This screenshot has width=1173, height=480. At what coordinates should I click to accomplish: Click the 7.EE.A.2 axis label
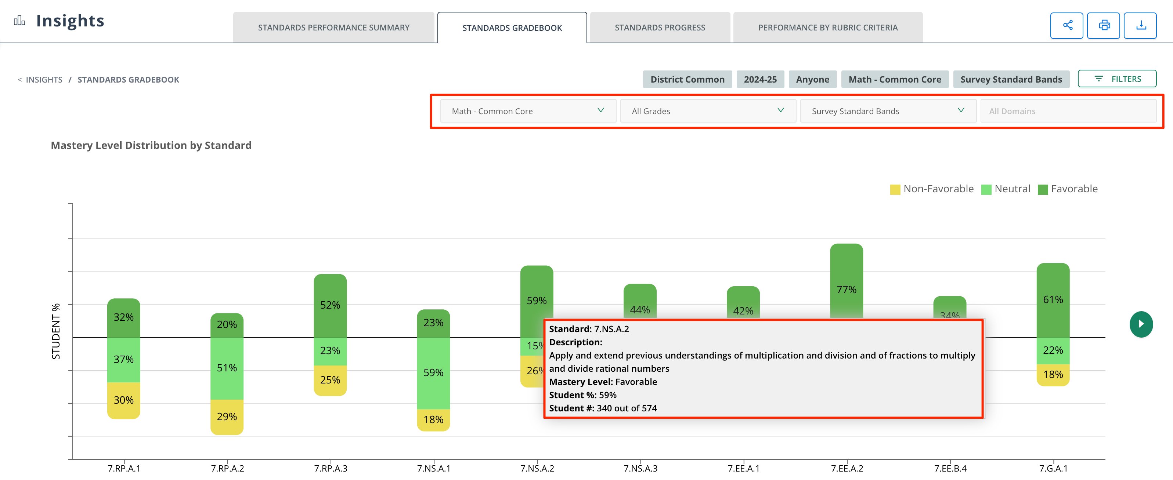[847, 469]
